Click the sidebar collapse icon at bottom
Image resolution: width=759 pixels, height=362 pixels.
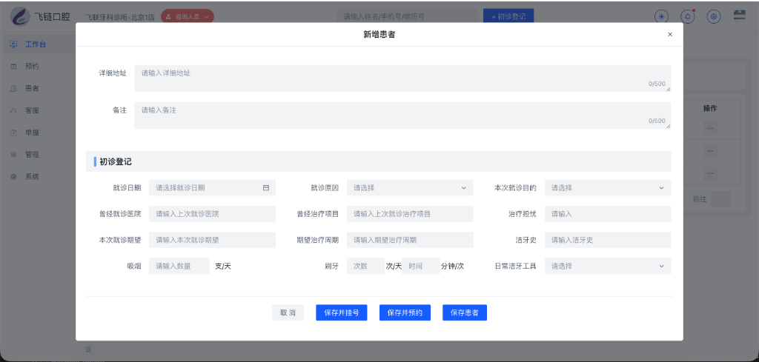click(x=89, y=349)
